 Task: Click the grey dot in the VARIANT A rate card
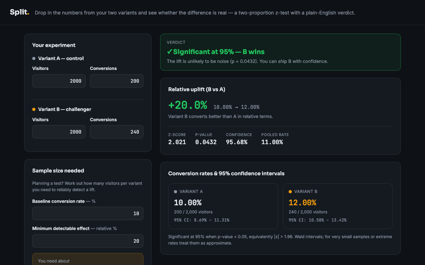click(176, 192)
